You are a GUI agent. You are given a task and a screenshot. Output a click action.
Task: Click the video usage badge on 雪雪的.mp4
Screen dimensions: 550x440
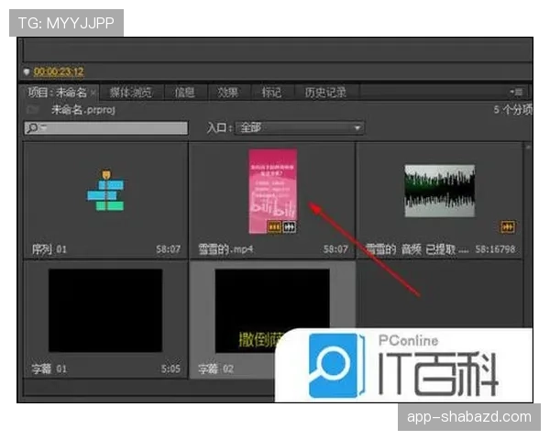point(274,227)
